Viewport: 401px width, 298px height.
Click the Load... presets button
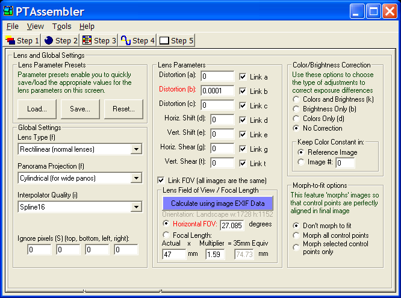click(37, 109)
